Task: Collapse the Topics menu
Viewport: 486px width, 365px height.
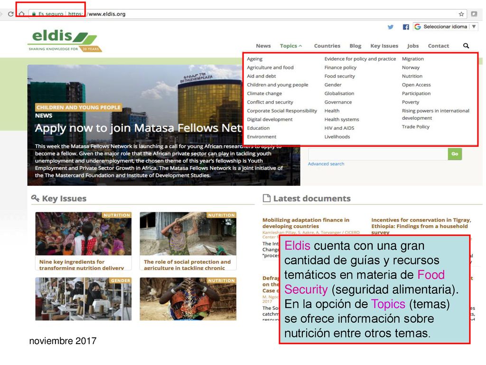Action: pos(291,46)
